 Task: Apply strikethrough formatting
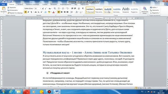36,12
